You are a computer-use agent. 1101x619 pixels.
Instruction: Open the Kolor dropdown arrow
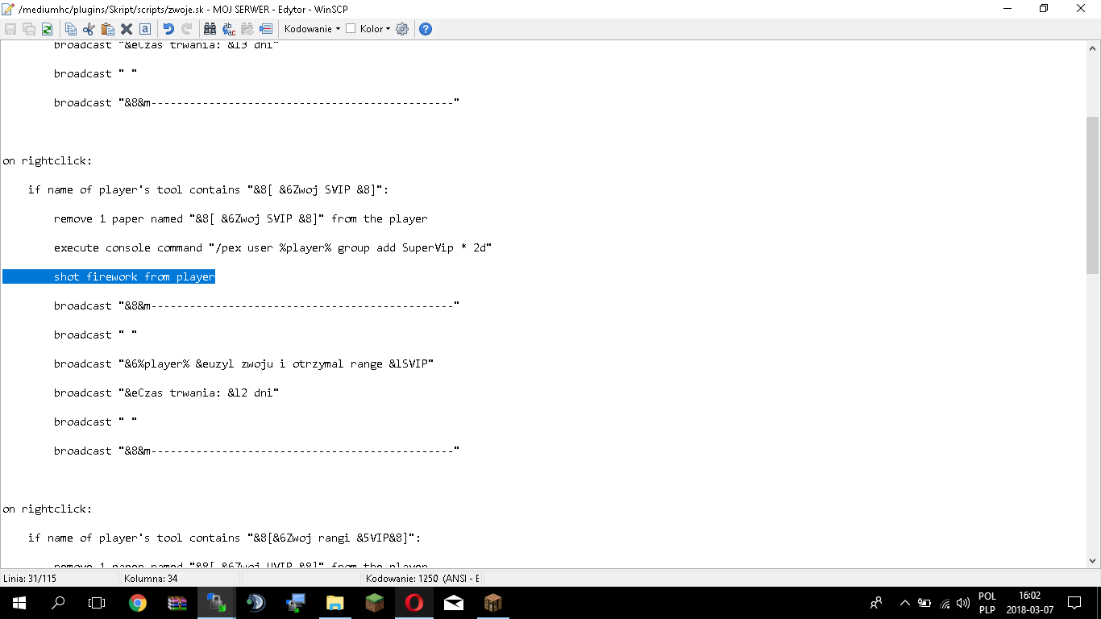click(x=388, y=29)
